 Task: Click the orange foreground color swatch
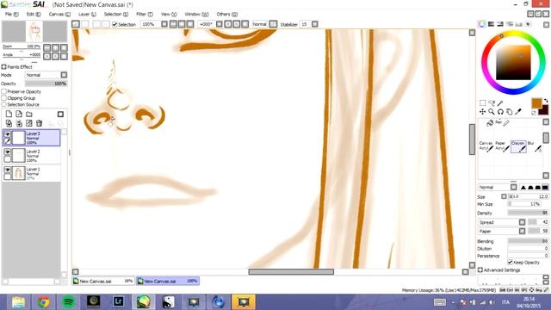[536, 103]
